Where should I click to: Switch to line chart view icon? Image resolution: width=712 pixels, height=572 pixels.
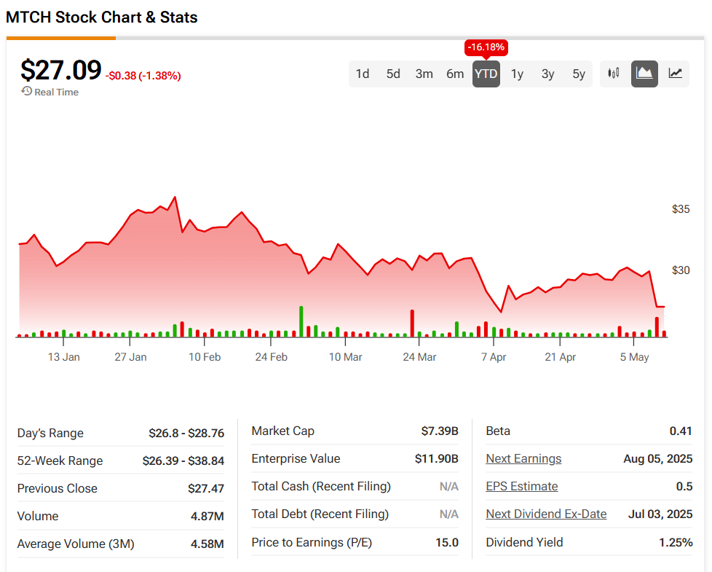pos(675,74)
